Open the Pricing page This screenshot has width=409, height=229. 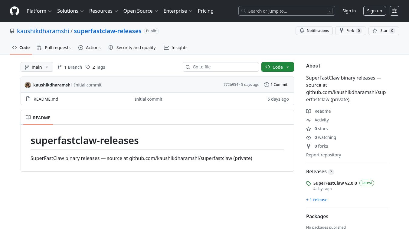[206, 11]
